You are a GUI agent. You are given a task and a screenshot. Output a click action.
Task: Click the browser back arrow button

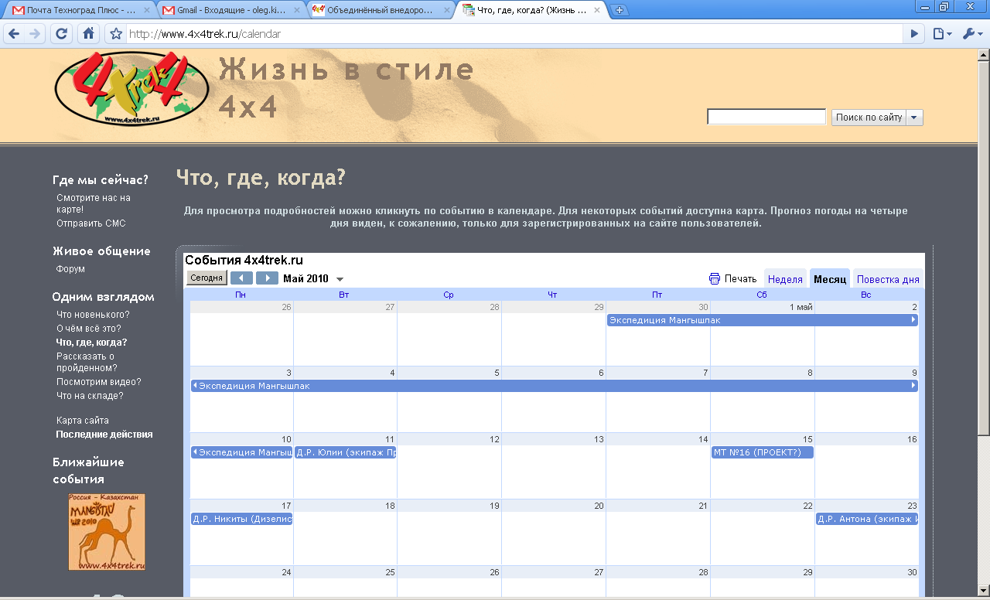pyautogui.click(x=14, y=34)
